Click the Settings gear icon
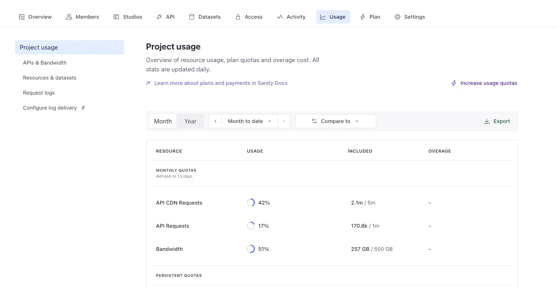Image resolution: width=556 pixels, height=289 pixels. [397, 17]
